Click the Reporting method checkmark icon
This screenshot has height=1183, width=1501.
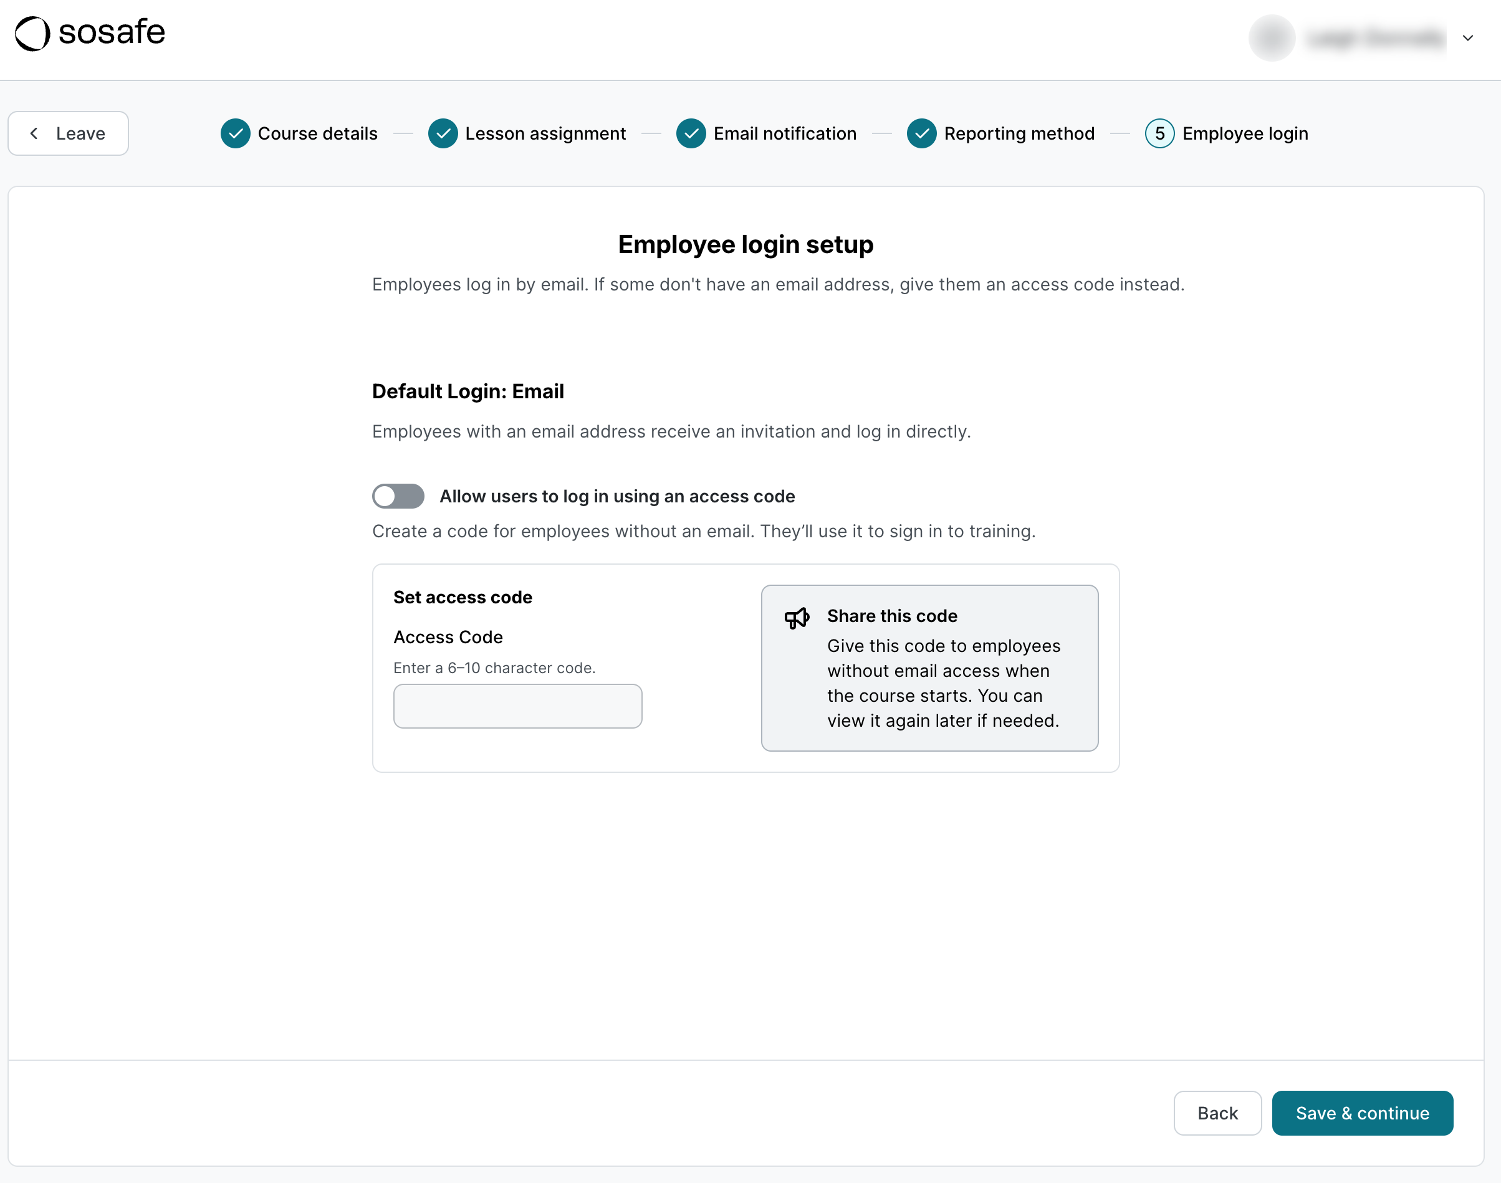coord(921,133)
